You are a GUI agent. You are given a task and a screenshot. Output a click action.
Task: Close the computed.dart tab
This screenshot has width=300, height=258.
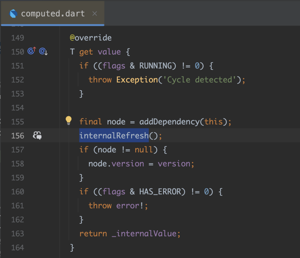(x=95, y=14)
